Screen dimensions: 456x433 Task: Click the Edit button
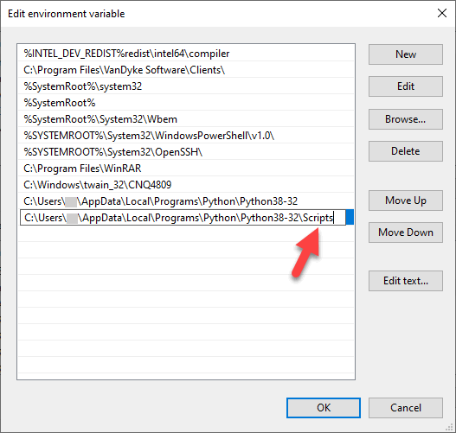click(x=406, y=86)
